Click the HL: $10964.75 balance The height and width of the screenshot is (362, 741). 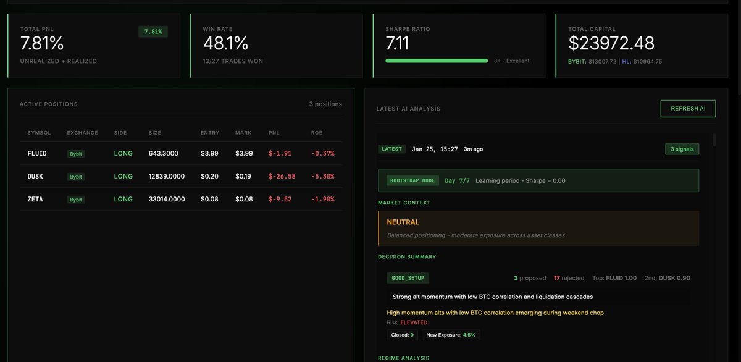(642, 61)
